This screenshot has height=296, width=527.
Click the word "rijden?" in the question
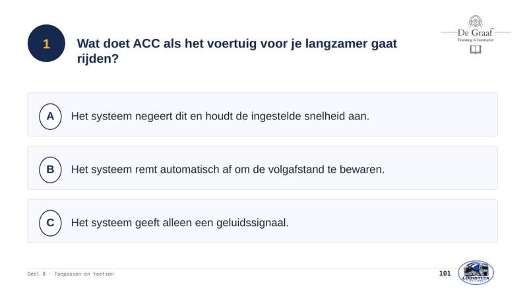[98, 59]
